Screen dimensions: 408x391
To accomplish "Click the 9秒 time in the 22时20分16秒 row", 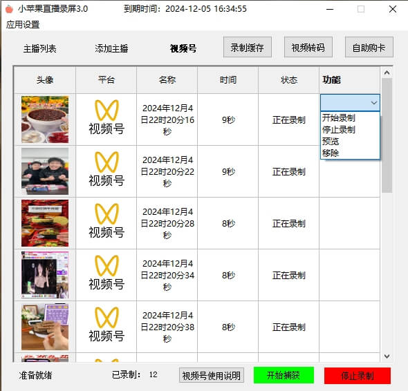I will click(x=228, y=120).
